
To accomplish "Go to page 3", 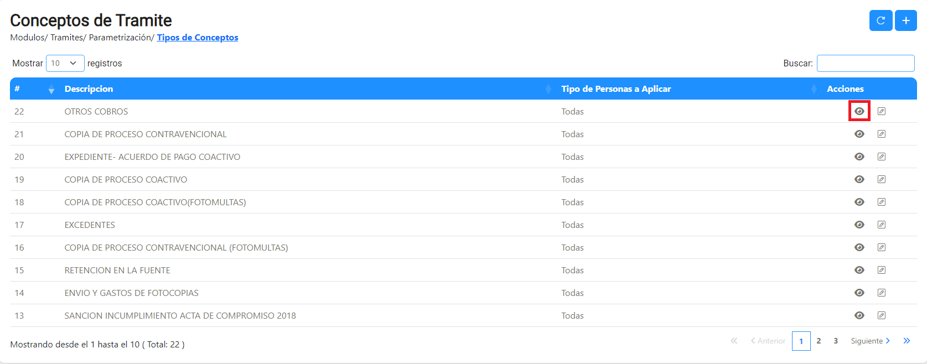I will pos(836,341).
